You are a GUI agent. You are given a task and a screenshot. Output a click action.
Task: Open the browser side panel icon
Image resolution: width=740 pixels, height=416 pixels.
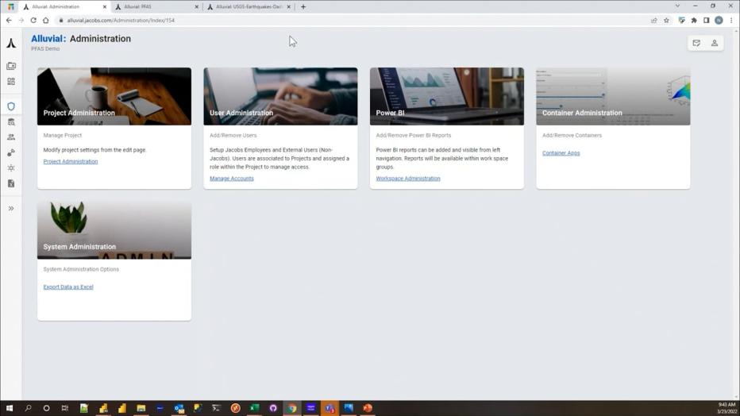707,21
